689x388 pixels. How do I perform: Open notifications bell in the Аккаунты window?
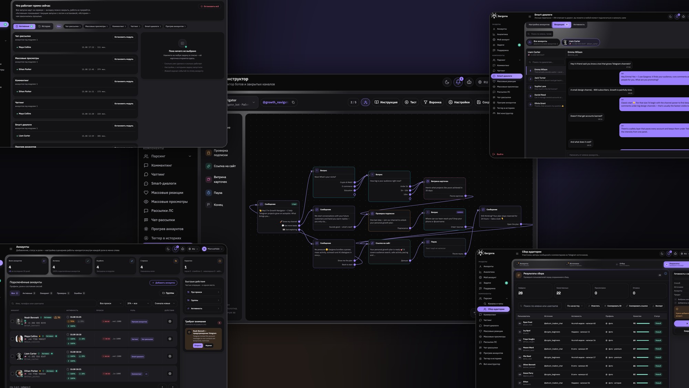tap(175, 249)
